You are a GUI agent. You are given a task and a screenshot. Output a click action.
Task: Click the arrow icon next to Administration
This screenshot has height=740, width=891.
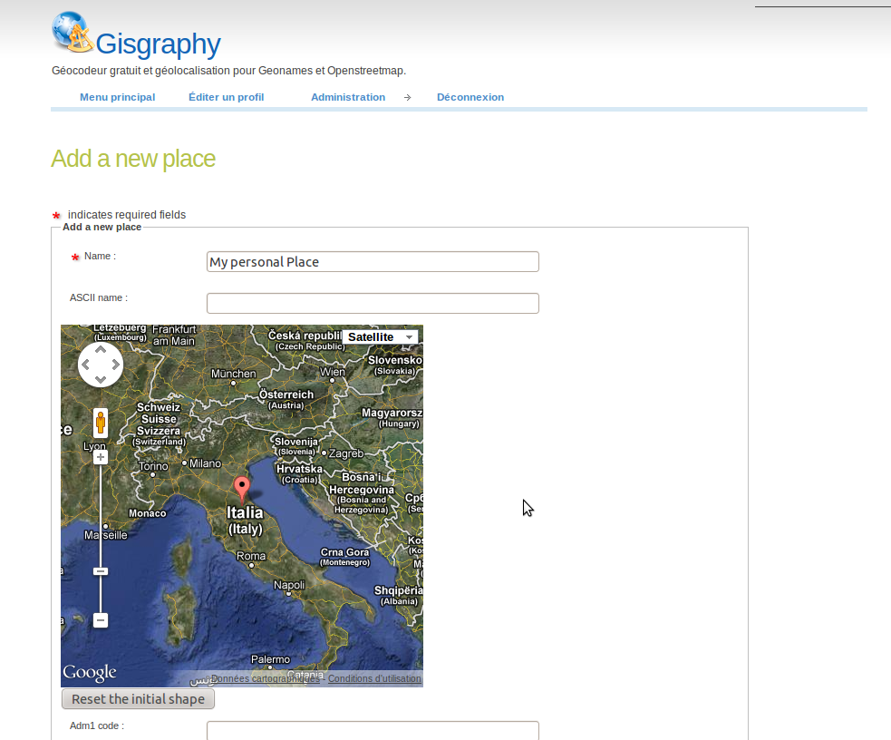coord(407,98)
